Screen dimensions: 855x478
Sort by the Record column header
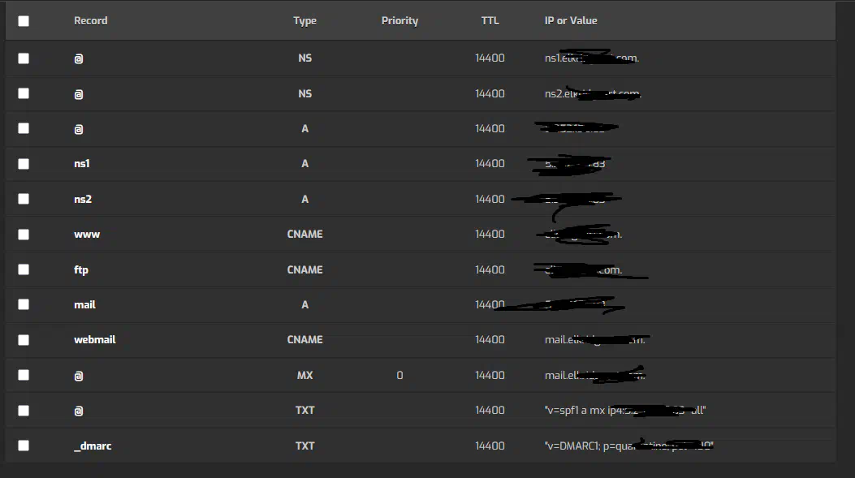90,21
